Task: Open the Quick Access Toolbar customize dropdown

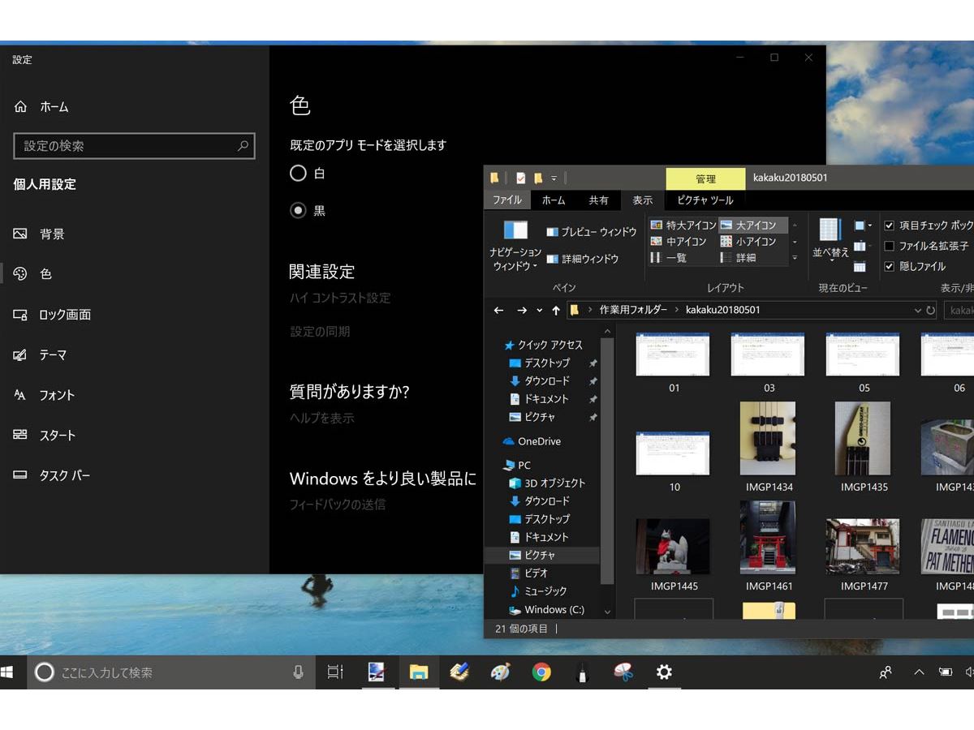Action: 554,178
